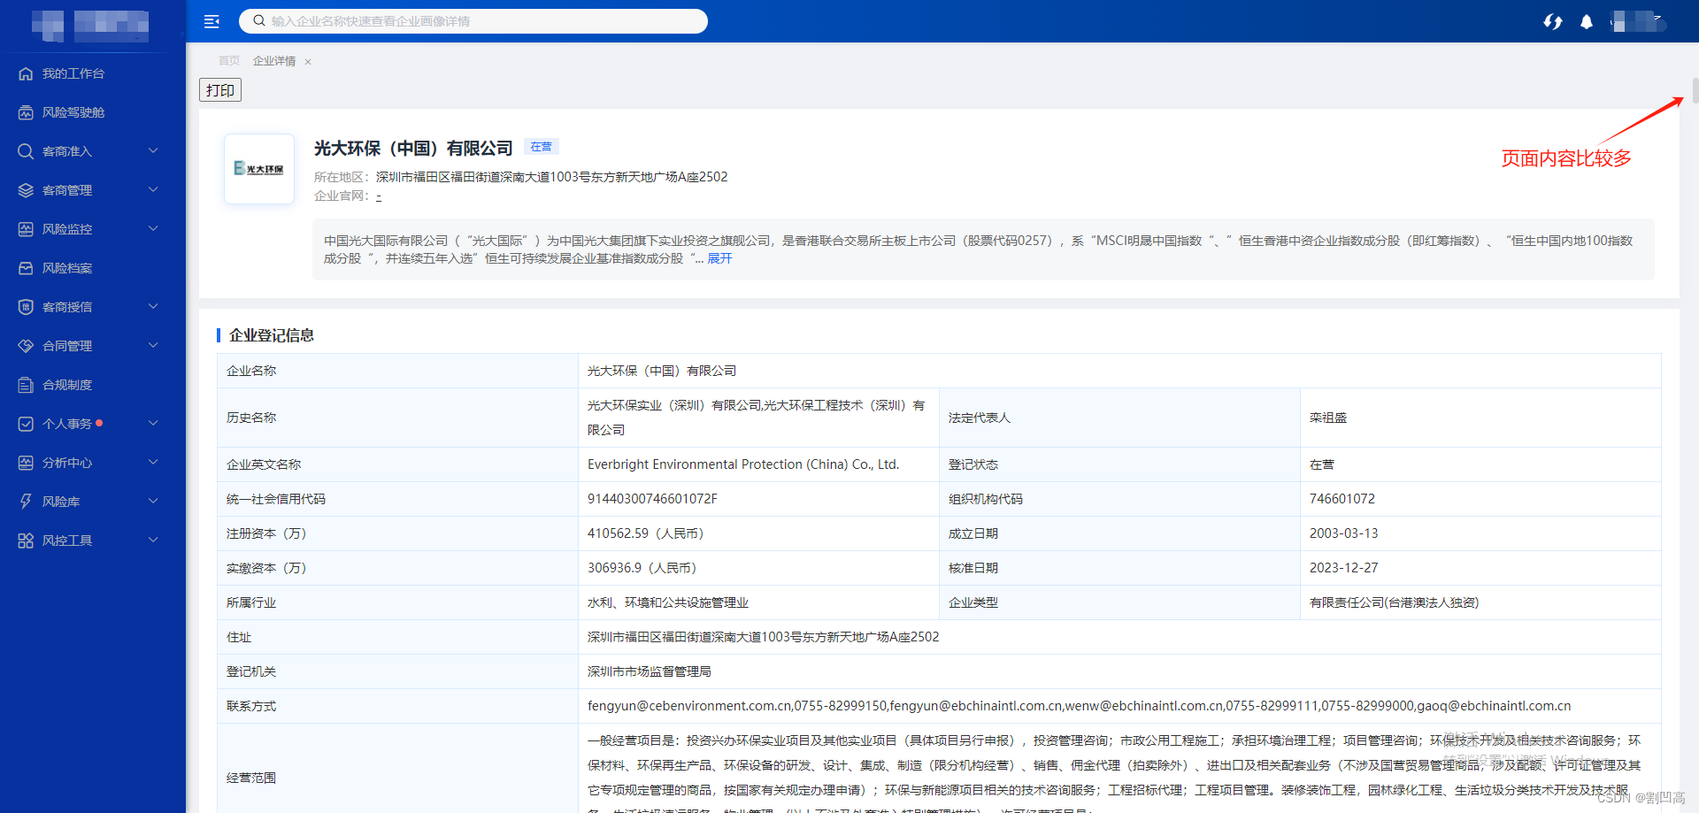1699x813 pixels.
Task: Click the search magnifier icon in top bar
Action: pos(259,20)
